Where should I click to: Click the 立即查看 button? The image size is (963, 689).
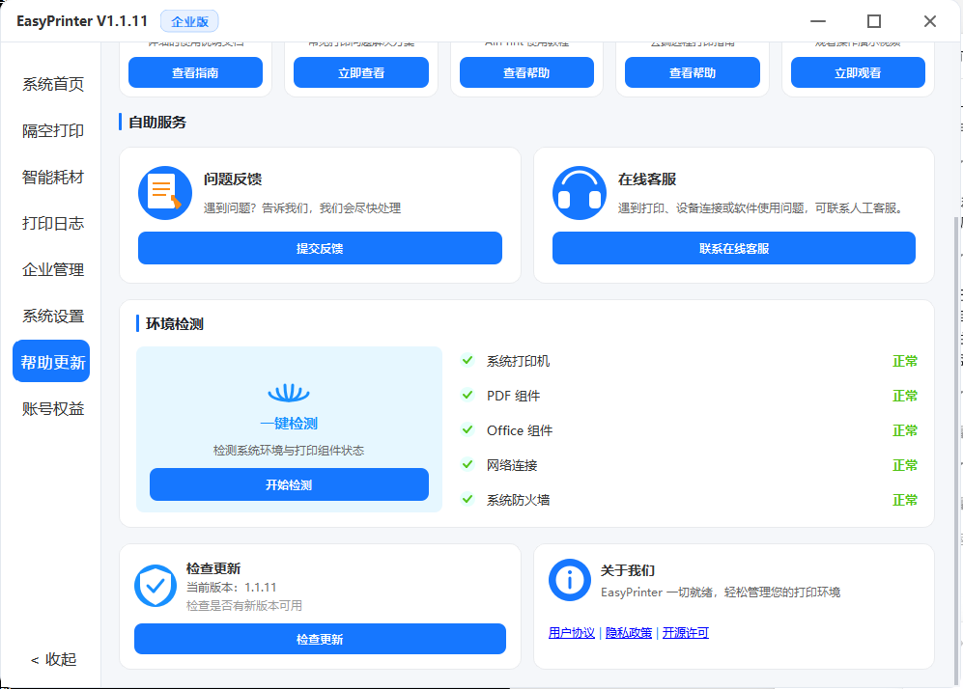pyautogui.click(x=361, y=72)
